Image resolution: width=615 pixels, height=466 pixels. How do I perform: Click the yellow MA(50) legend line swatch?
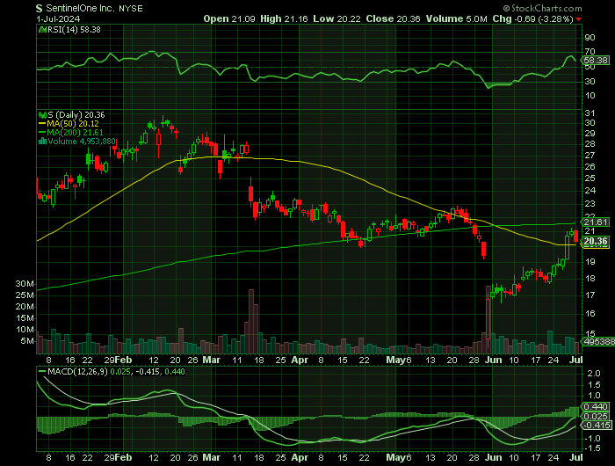click(42, 124)
